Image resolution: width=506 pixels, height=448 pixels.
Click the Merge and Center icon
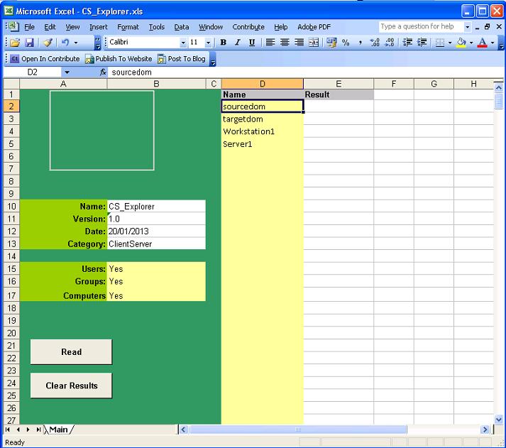(313, 43)
